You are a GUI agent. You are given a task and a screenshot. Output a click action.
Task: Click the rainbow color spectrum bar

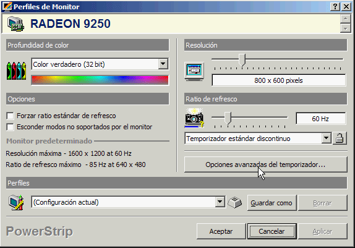coord(100,80)
